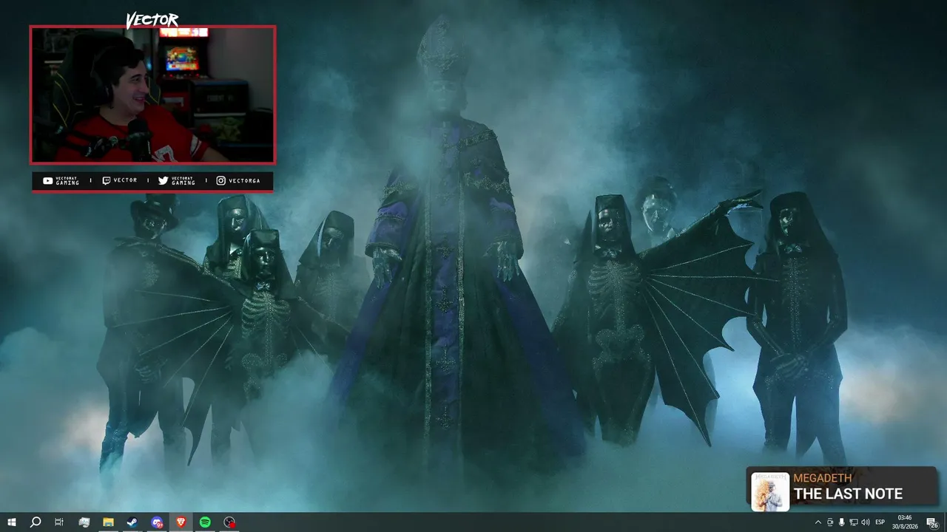947x532 pixels.
Task: Open the clock and calendar flyout
Action: click(905, 522)
